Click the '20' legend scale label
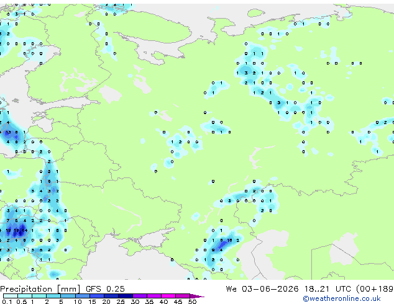The image size is (394, 304). pyautogui.click(x=106, y=302)
